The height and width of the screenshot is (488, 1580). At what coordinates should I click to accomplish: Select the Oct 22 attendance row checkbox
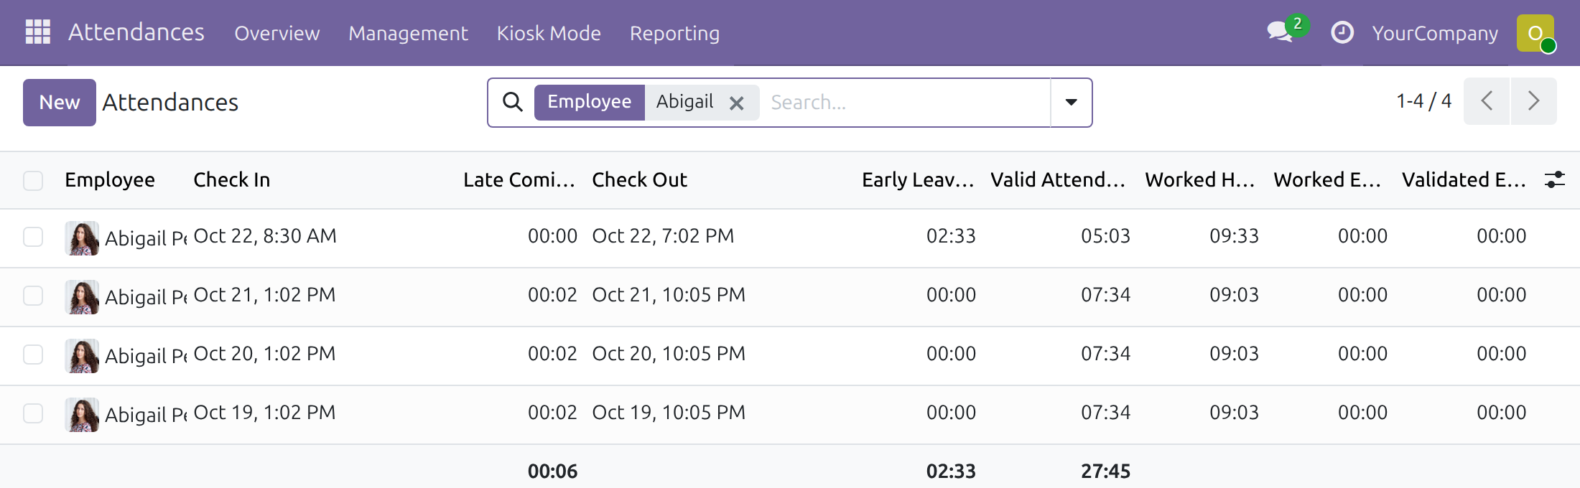pos(33,237)
